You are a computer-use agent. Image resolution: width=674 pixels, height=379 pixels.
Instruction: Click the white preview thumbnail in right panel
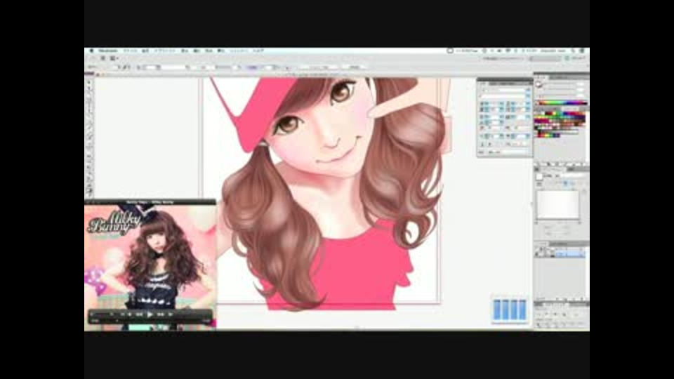[558, 204]
